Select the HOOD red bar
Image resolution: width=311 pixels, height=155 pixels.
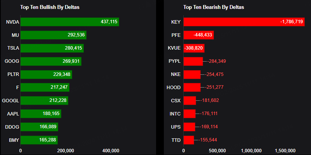[192, 88]
